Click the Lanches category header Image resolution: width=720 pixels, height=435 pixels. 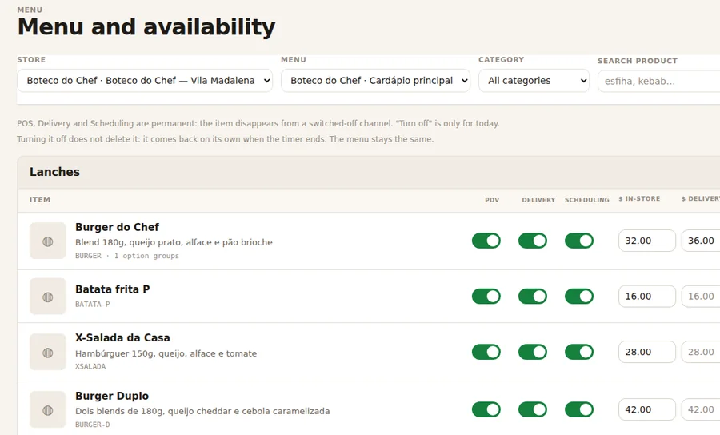click(x=54, y=172)
